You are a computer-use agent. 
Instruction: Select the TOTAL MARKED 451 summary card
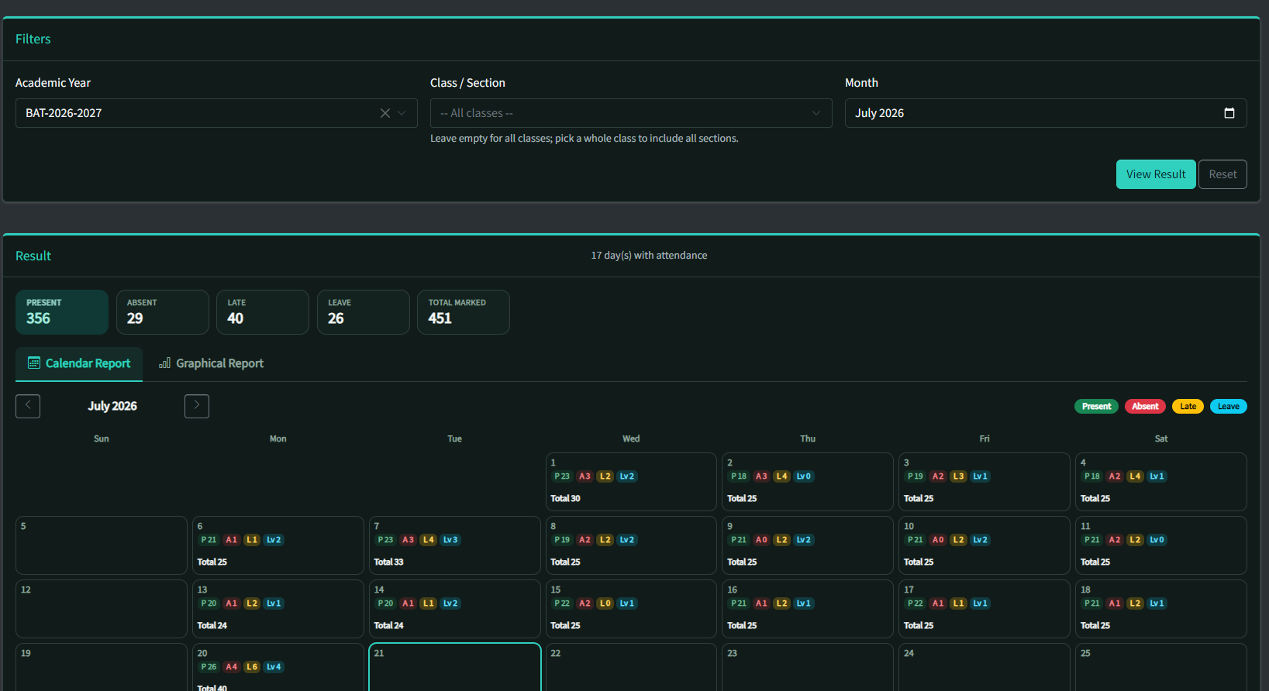464,312
